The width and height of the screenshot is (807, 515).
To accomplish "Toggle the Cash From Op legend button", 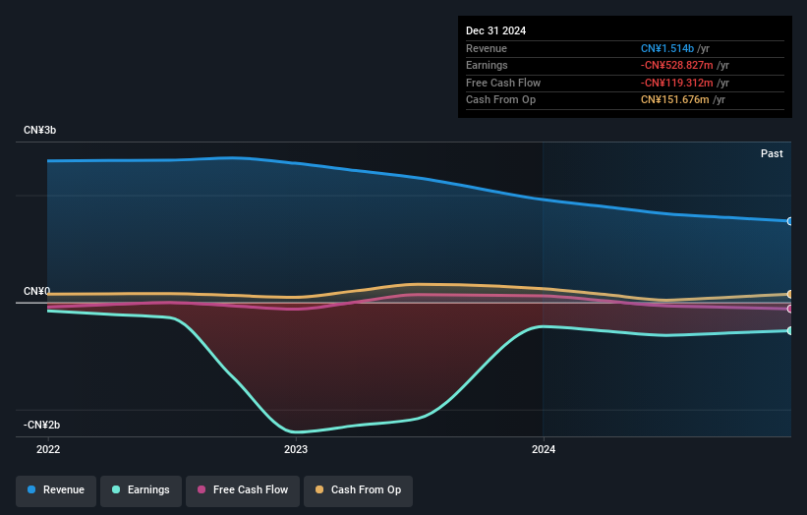I will 358,490.
